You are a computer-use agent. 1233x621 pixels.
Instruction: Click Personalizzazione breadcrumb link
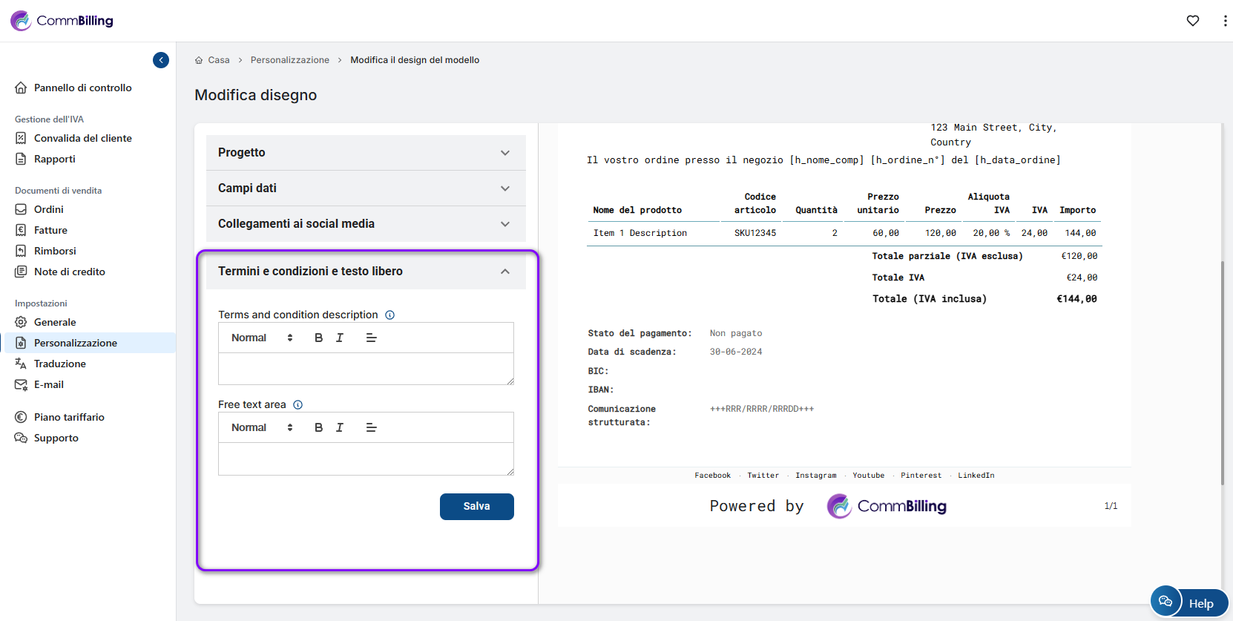coord(289,60)
